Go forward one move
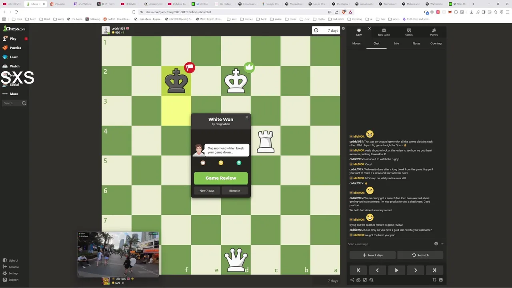This screenshot has width=512, height=288. pos(416,270)
